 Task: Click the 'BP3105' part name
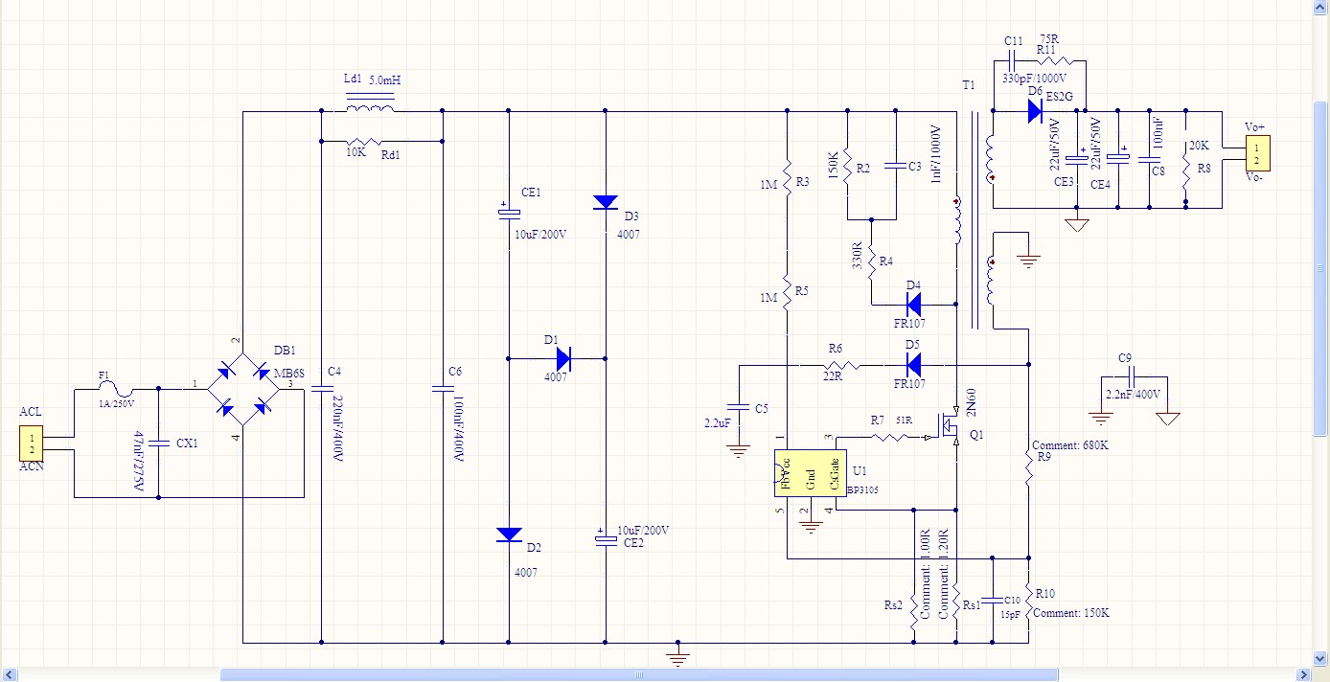coord(862,489)
